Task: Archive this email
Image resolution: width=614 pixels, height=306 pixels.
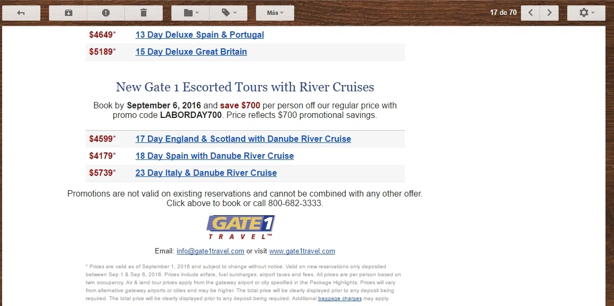Action: click(x=68, y=13)
